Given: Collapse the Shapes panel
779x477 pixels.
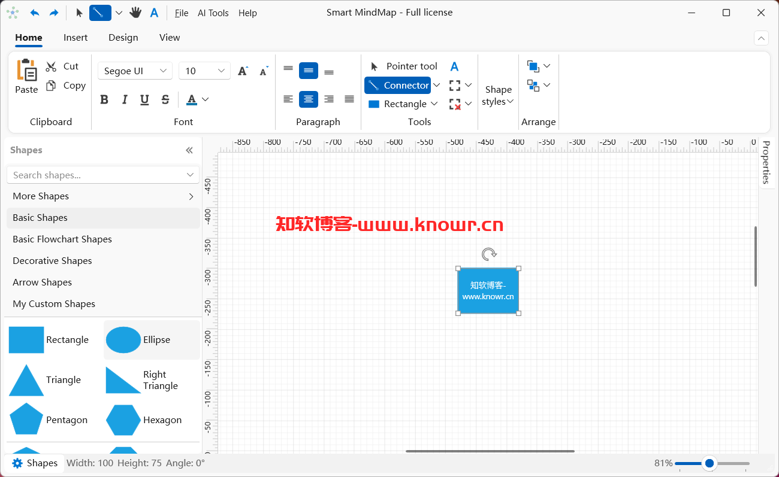Looking at the screenshot, I should coord(189,150).
